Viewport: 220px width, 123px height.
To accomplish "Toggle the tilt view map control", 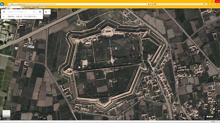I will [216, 107].
